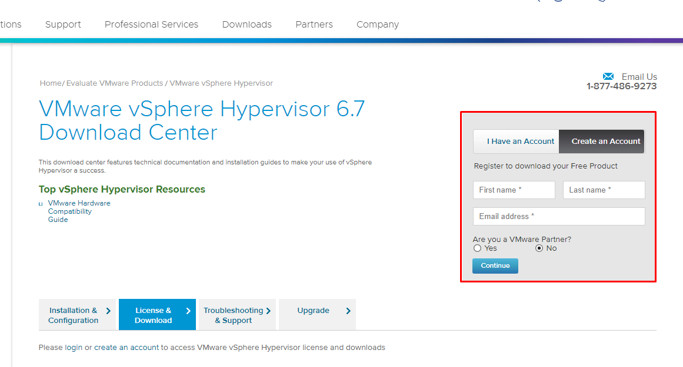Viewport: 683px width, 367px height.
Task: Open Evaluate VMware Products breadcrumb
Action: click(x=115, y=83)
